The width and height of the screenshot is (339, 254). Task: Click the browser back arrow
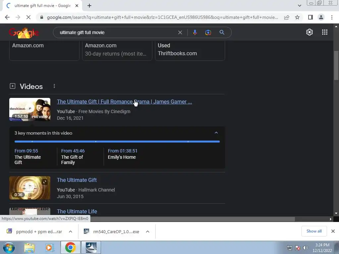click(7, 17)
